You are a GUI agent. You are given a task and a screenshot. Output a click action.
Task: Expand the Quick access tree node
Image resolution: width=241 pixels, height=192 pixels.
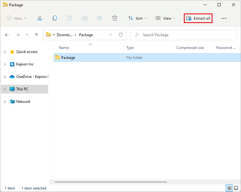(x=5, y=52)
